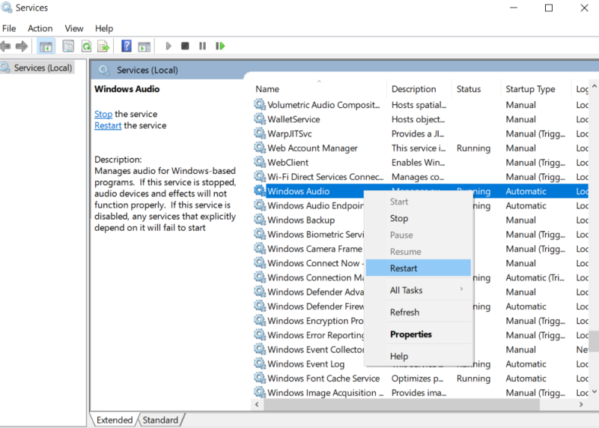Switch to the Extended tab
599x428 pixels.
[115, 420]
